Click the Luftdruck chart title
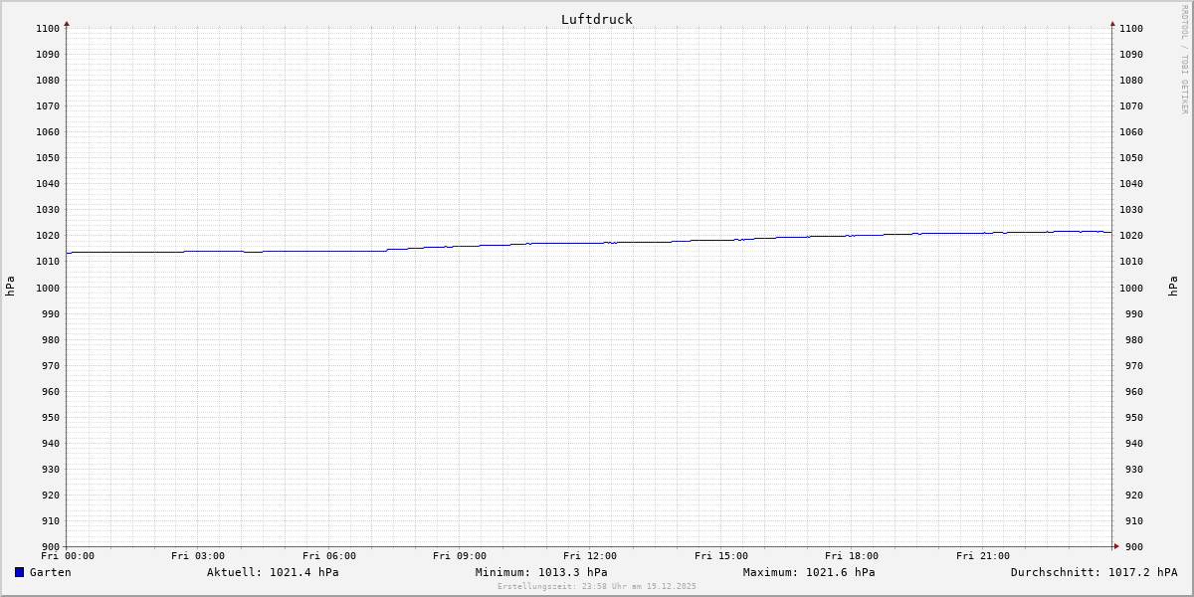Screen dimensions: 1194x597 coord(596,19)
